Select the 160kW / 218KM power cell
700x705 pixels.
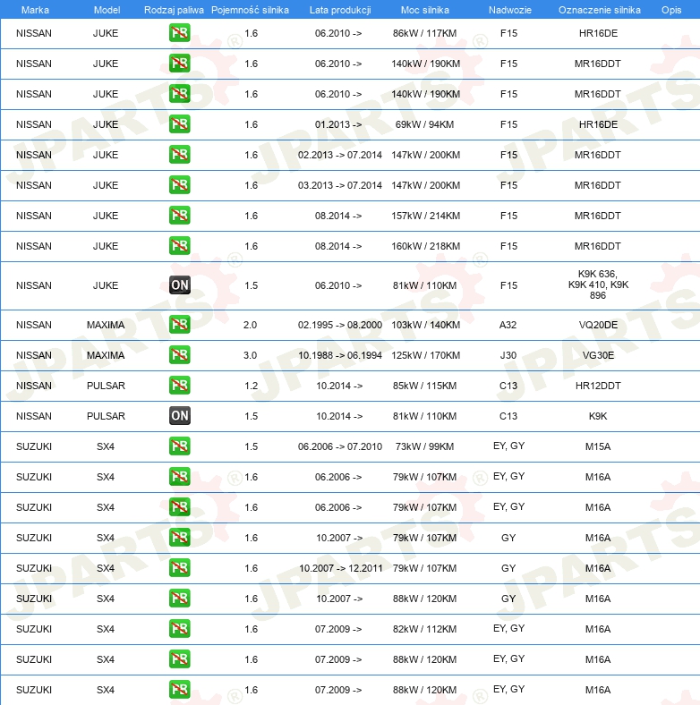tap(425, 246)
